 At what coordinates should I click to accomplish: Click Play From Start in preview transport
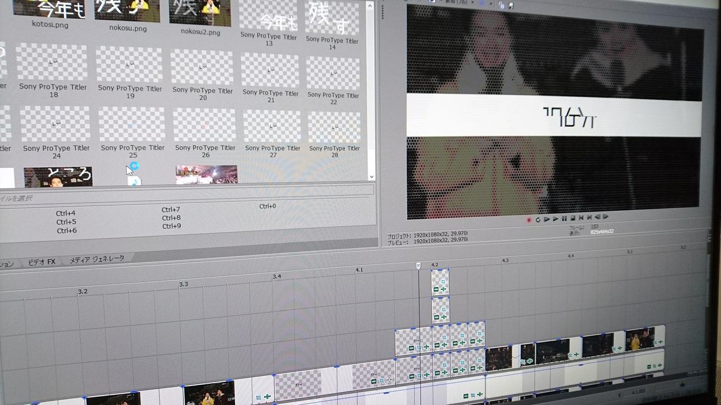pos(547,220)
